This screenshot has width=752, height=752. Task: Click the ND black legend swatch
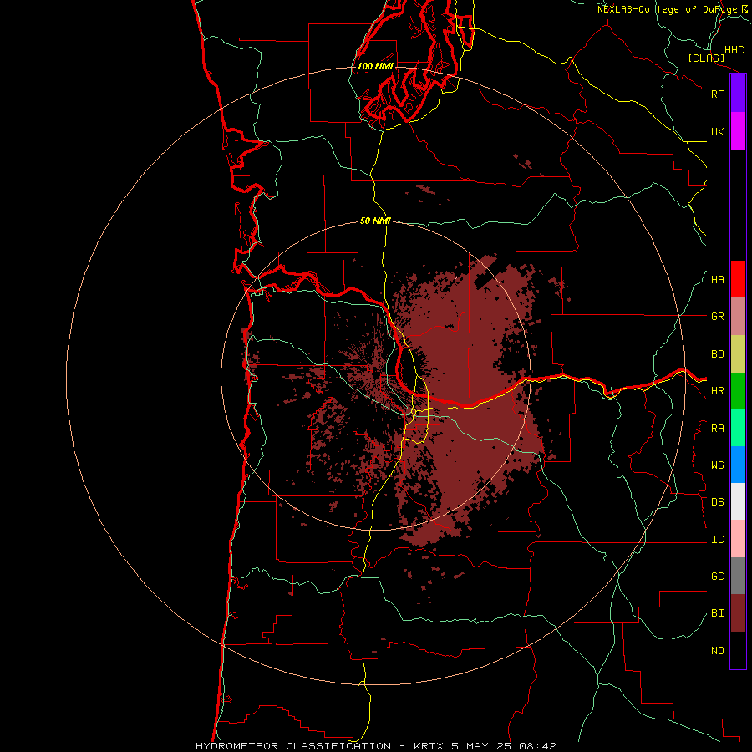coord(738,650)
